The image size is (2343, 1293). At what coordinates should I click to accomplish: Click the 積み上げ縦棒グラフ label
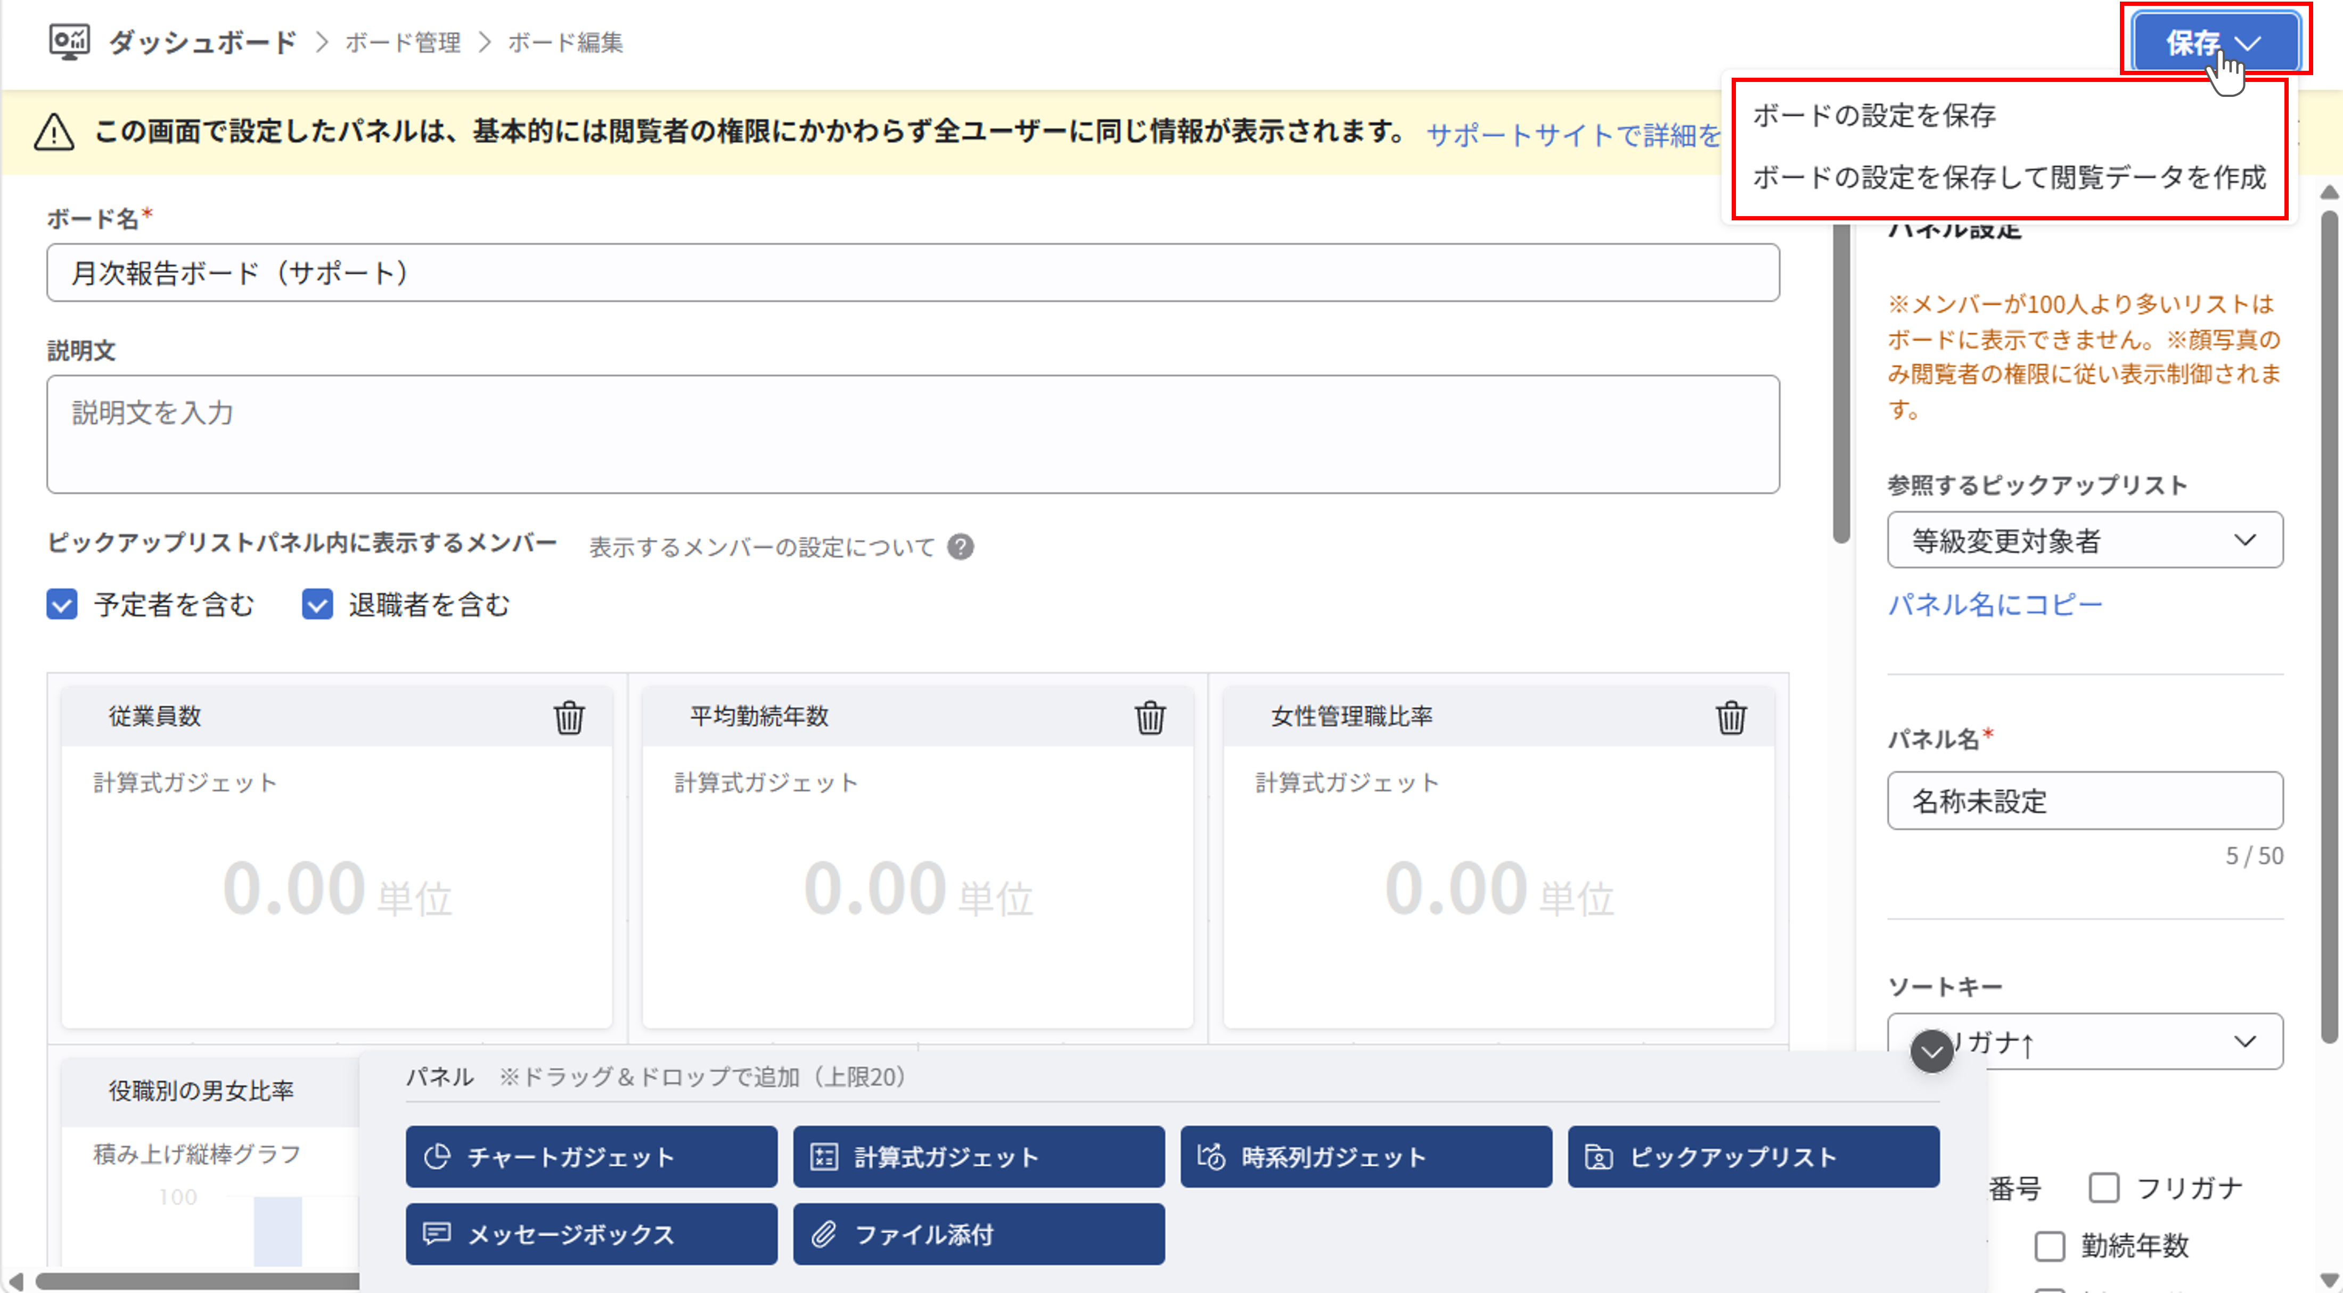pos(196,1154)
